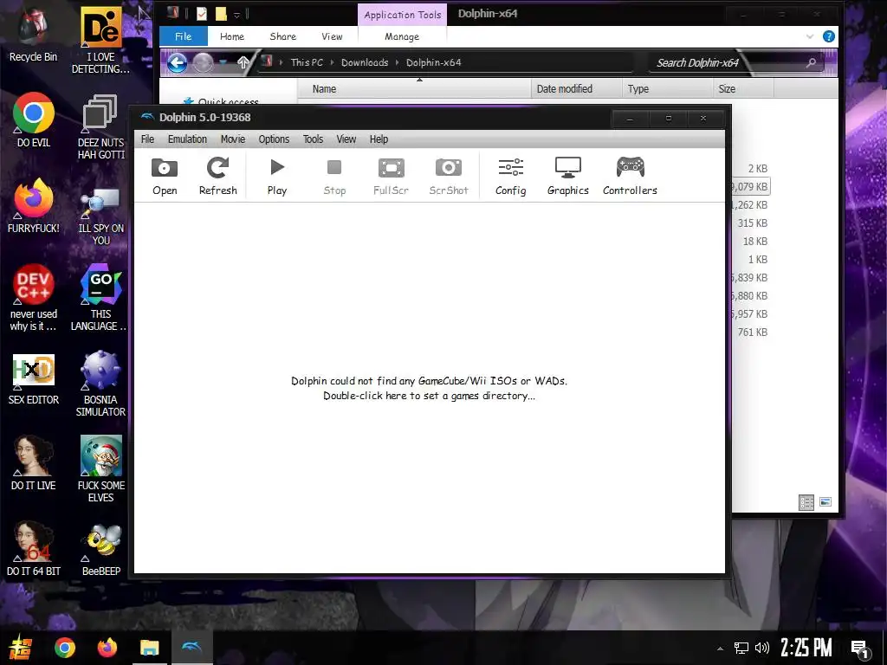Screen dimensions: 887x665
Task: Open the Emulation menu
Action: [x=187, y=139]
